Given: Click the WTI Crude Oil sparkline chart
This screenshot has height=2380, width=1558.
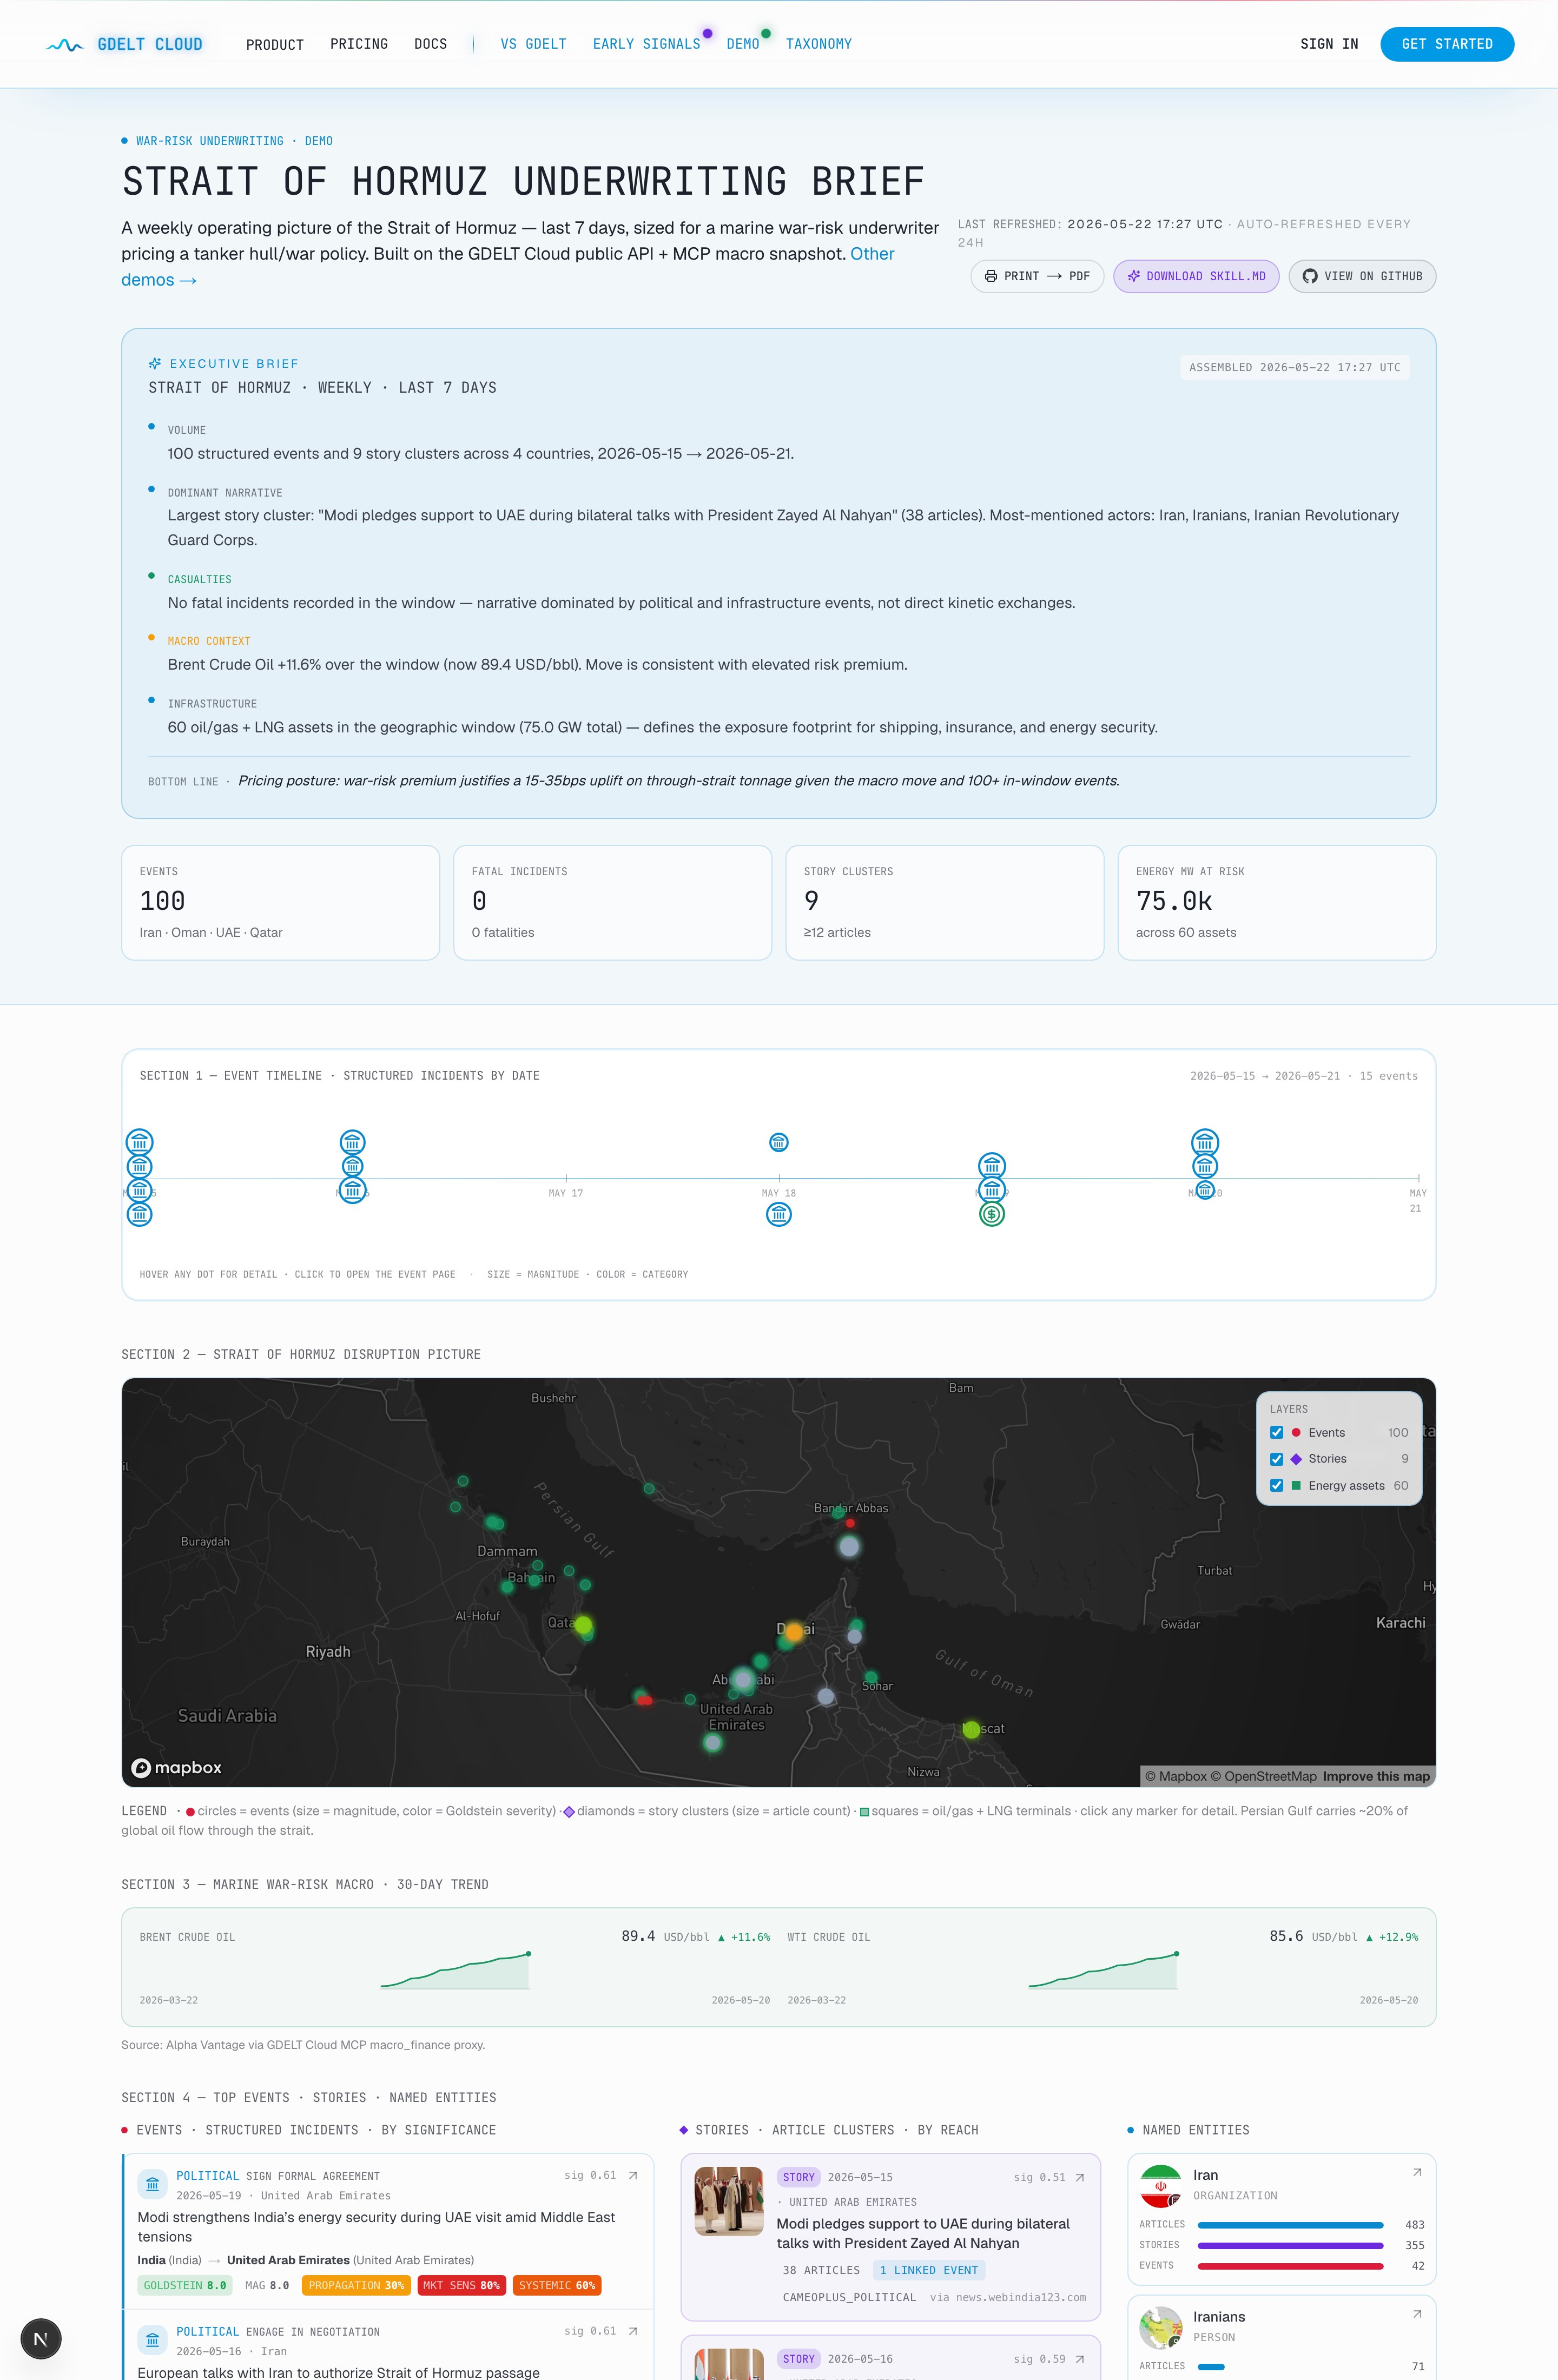Looking at the screenshot, I should point(1103,1970).
